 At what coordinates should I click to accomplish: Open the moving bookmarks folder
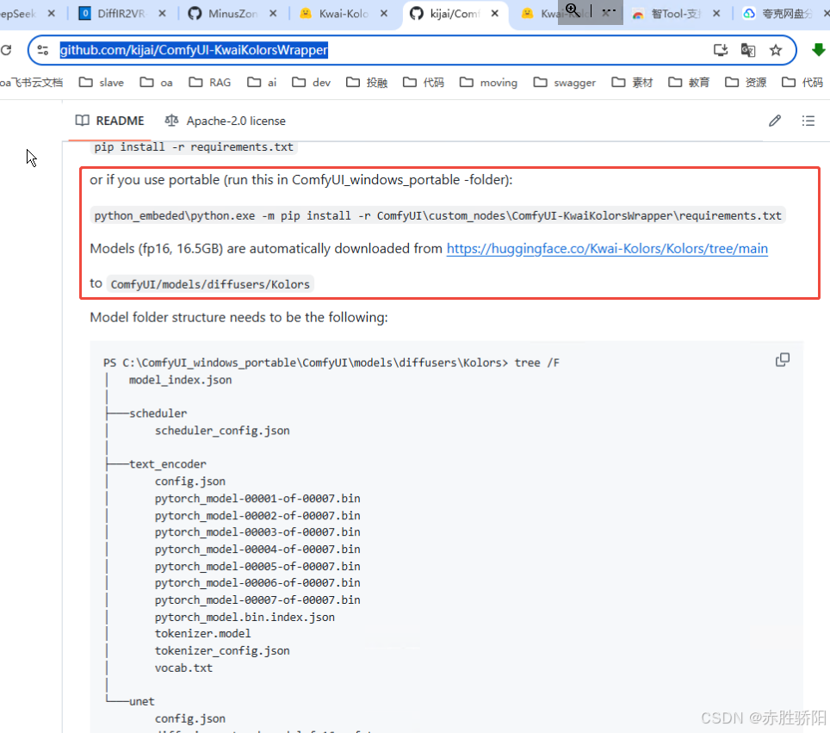tap(488, 82)
